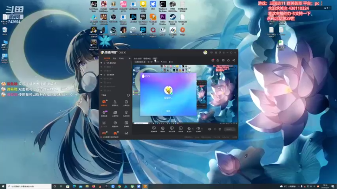Click the record camera icon beside the start button
The width and height of the screenshot is (337, 189).
pos(210,129)
